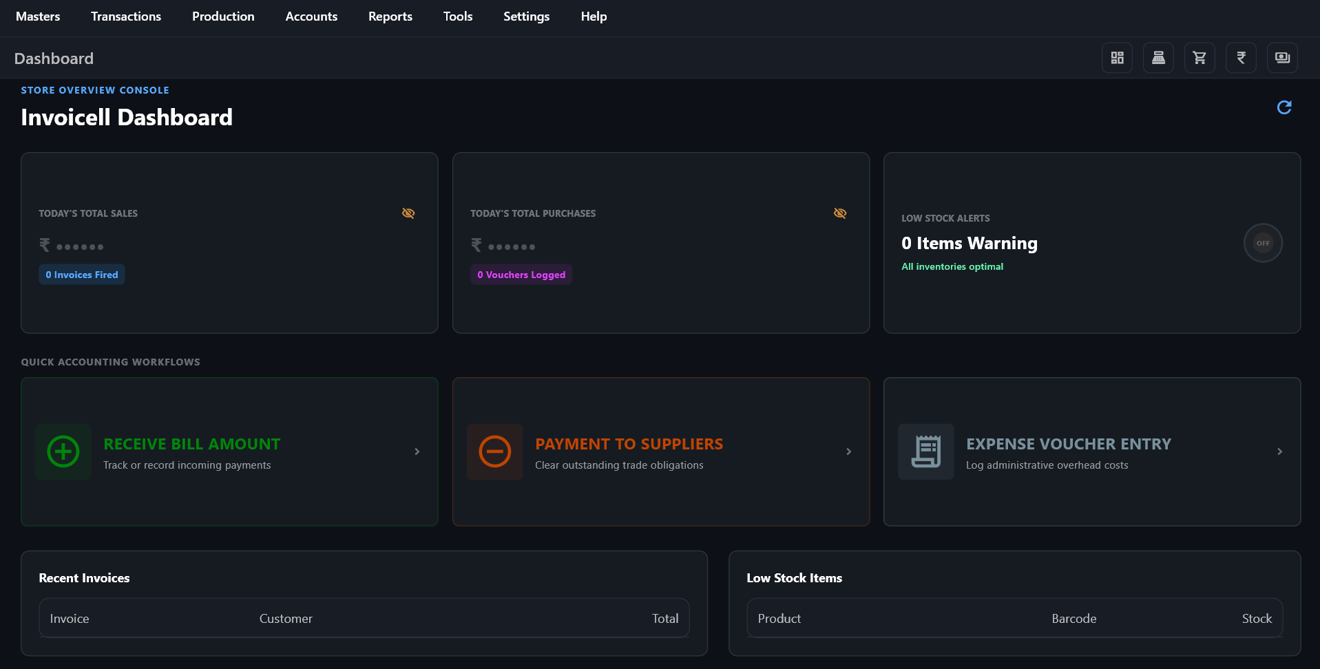1320x669 pixels.
Task: Click the Barcode column header
Action: 1074,619
